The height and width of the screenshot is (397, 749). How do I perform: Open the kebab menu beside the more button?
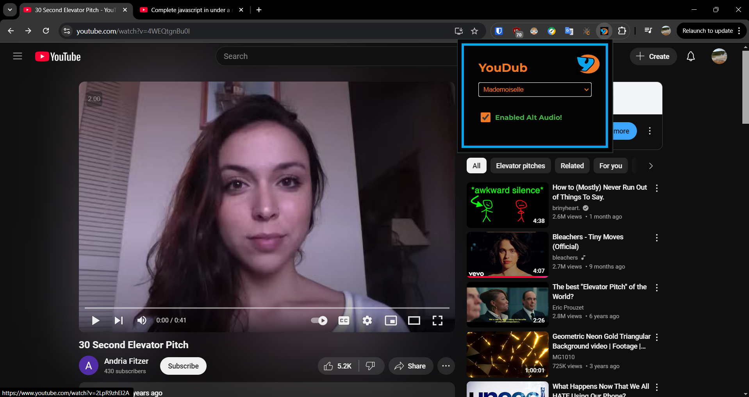650,131
